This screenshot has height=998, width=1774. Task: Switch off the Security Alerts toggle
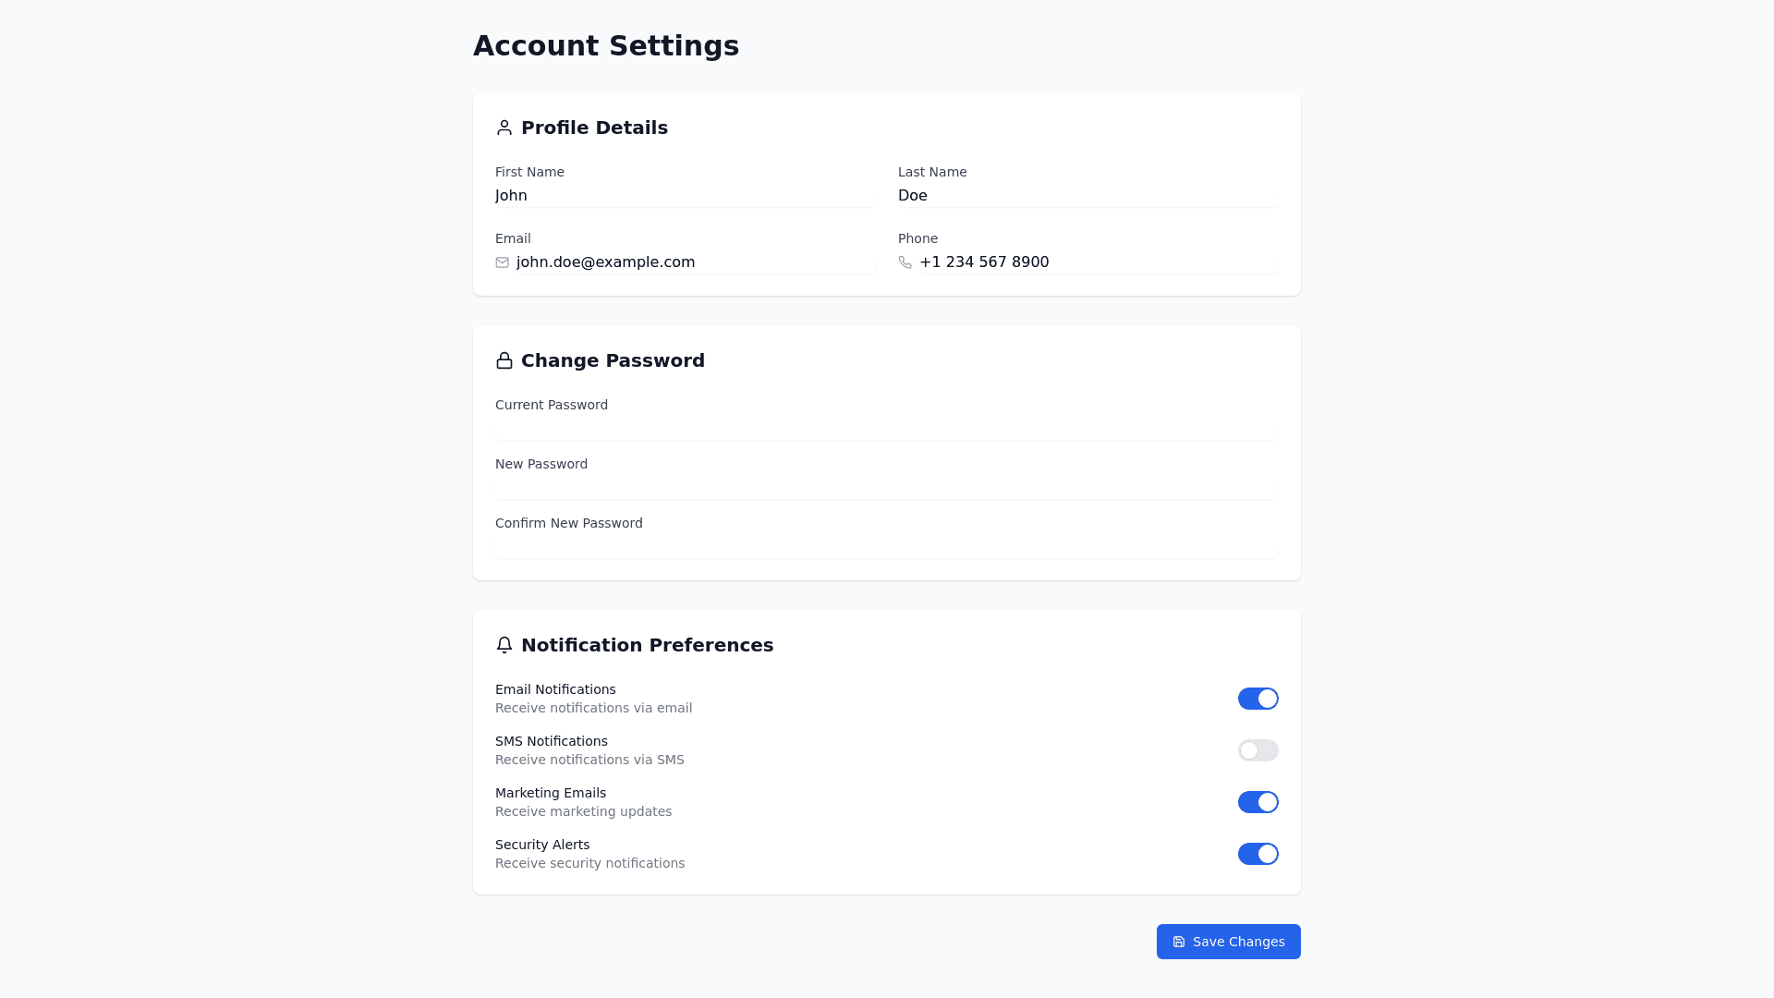(1258, 854)
